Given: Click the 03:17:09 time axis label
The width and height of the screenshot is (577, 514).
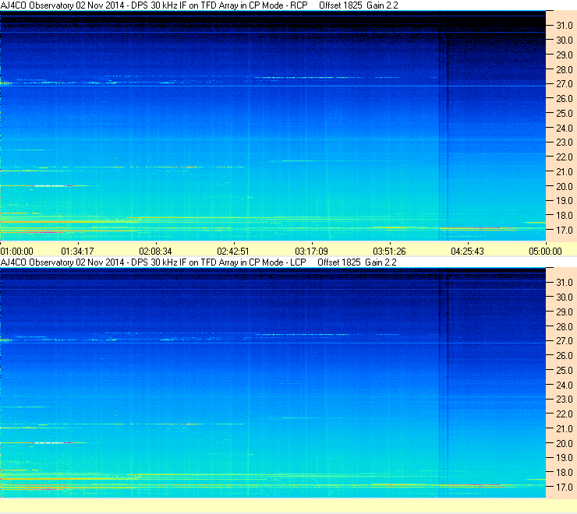Looking at the screenshot, I should click(x=311, y=251).
